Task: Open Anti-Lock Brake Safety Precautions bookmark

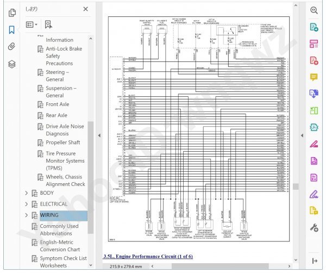Action: coord(64,56)
